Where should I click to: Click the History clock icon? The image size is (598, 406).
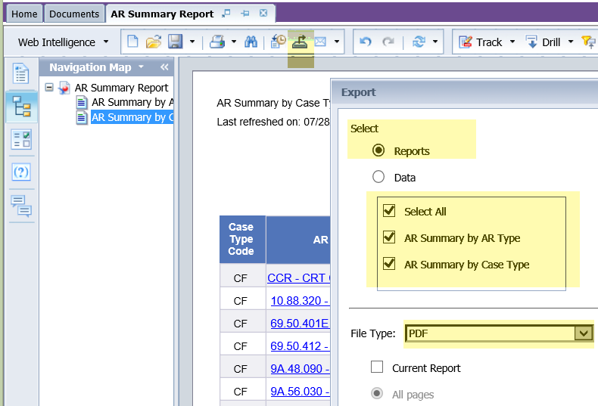coord(278,42)
